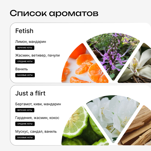
Task: Open the Just a flirt fragrance title
Action: tap(30, 93)
